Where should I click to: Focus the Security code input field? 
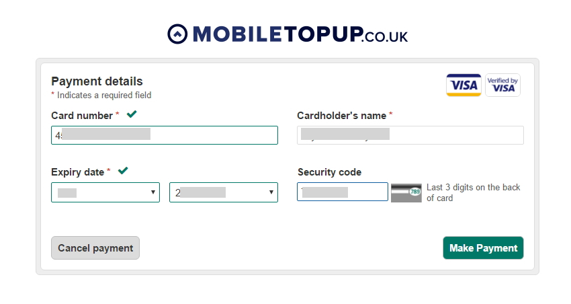343,192
